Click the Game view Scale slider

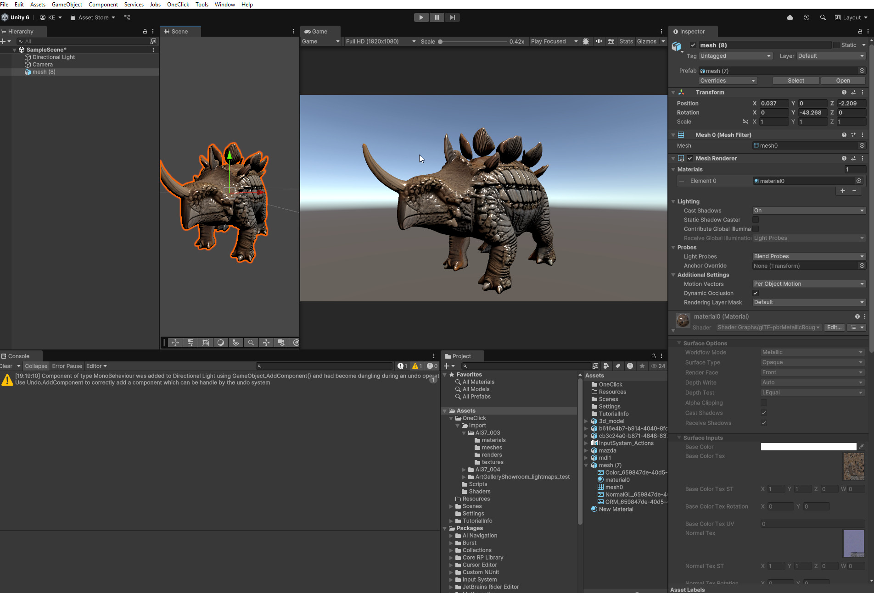(473, 41)
